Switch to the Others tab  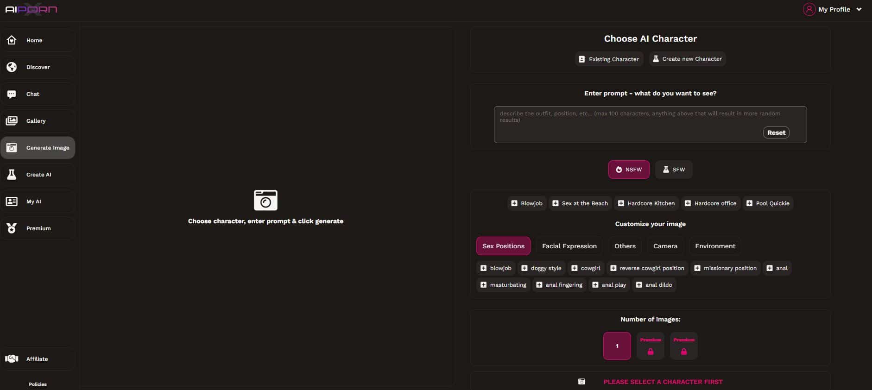click(625, 246)
